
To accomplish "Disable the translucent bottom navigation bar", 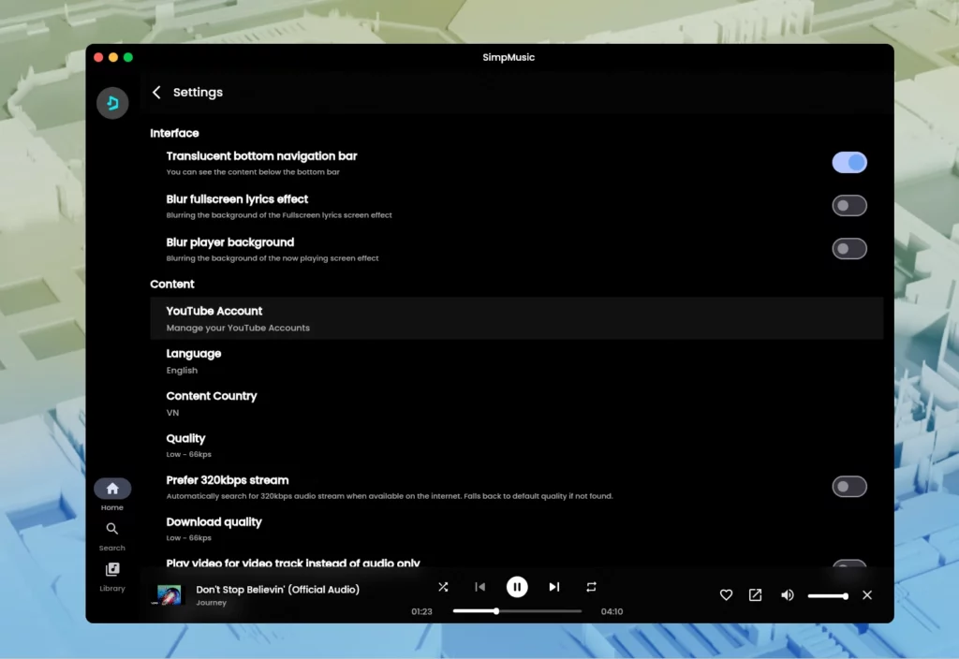I will [x=848, y=162].
